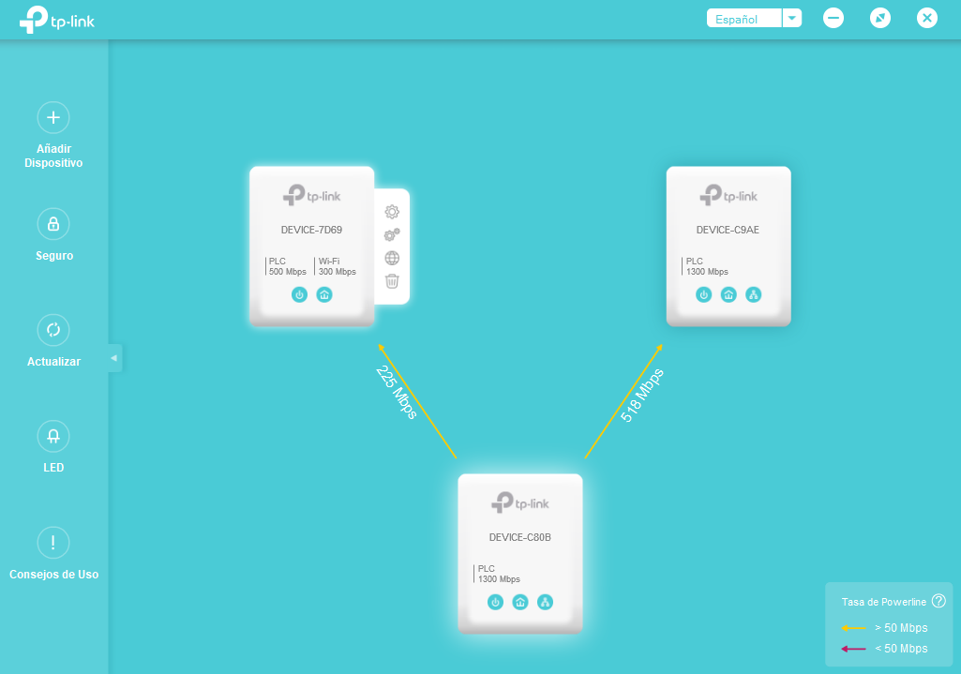This screenshot has height=674, width=961.
Task: Select the DEVICE-C9AE adapter card
Action: (x=728, y=247)
